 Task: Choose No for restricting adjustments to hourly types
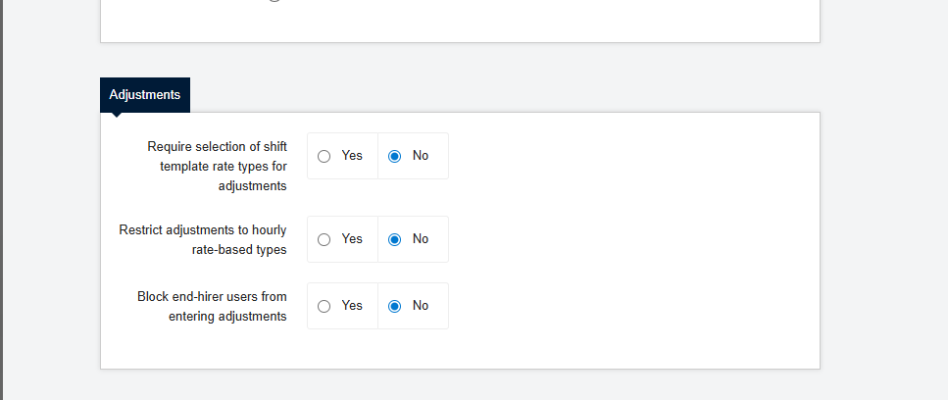pyautogui.click(x=395, y=239)
